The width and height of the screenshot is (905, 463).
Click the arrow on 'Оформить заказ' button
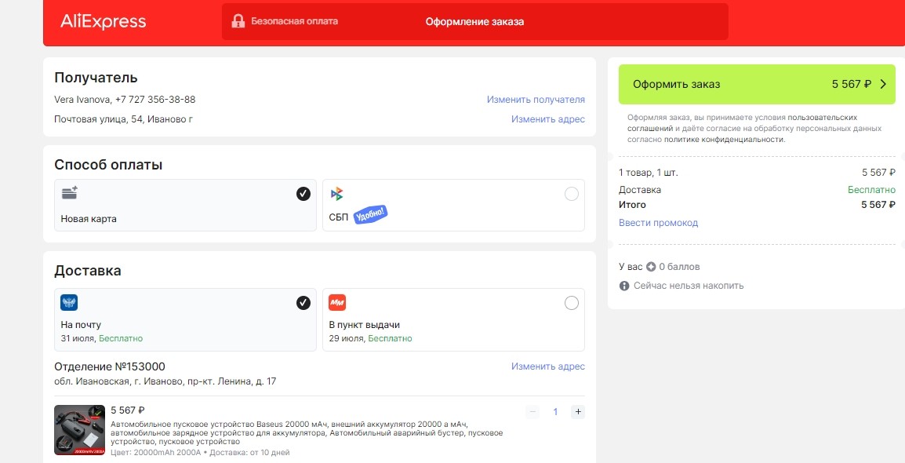click(x=882, y=84)
